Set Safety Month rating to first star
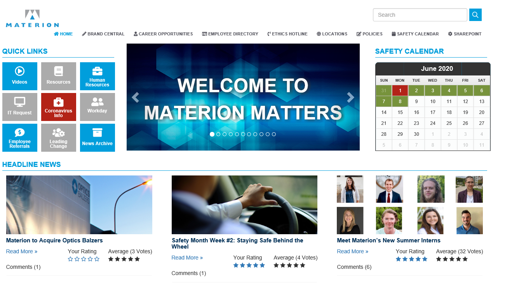Screen dimensions: 519x284 [236, 265]
